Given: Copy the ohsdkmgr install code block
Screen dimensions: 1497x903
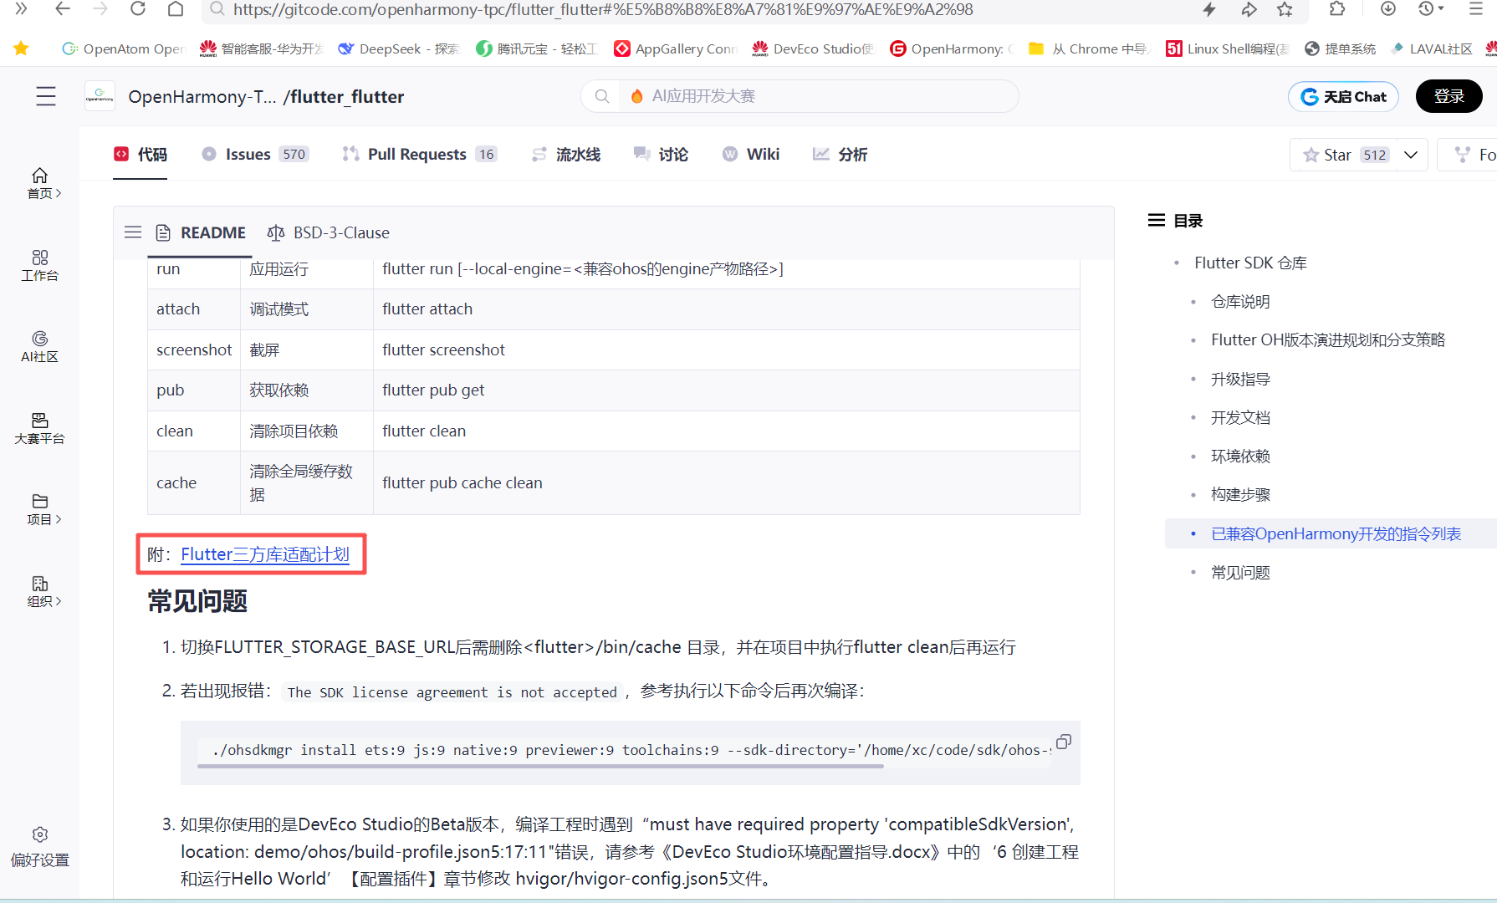Looking at the screenshot, I should pyautogui.click(x=1063, y=742).
